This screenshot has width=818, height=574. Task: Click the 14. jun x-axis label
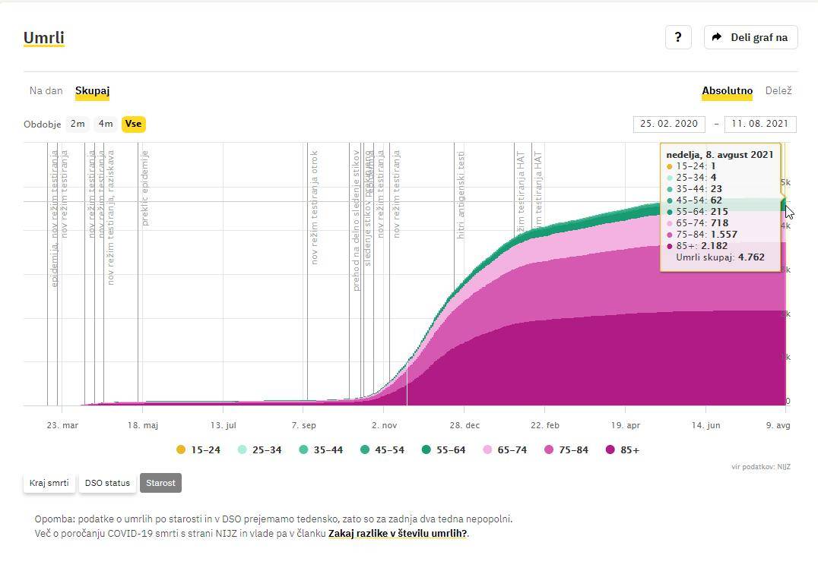(x=705, y=425)
